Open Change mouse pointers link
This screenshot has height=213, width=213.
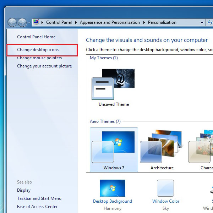[39, 58]
